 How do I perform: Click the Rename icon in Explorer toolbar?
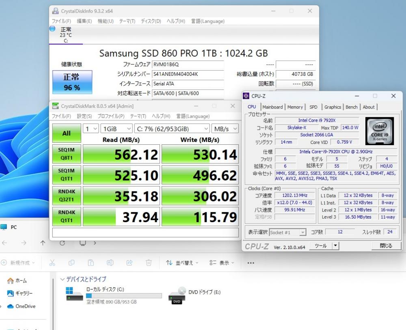click(110, 263)
